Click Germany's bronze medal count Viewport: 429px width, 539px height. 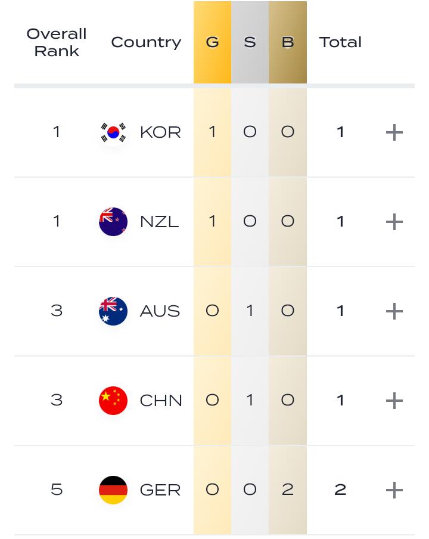288,490
